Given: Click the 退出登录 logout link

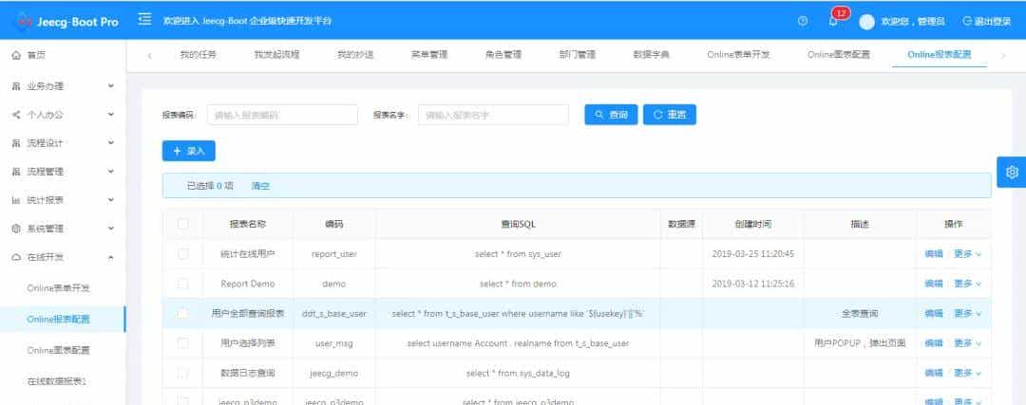Looking at the screenshot, I should 987,21.
